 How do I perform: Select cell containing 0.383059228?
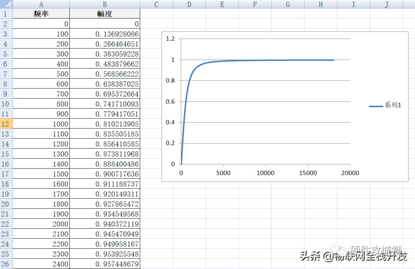(105, 54)
